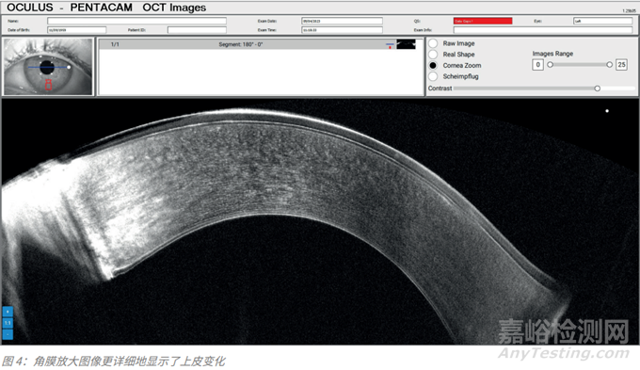Zoom out with the blue minus button
640x370 pixels.
click(x=8, y=334)
